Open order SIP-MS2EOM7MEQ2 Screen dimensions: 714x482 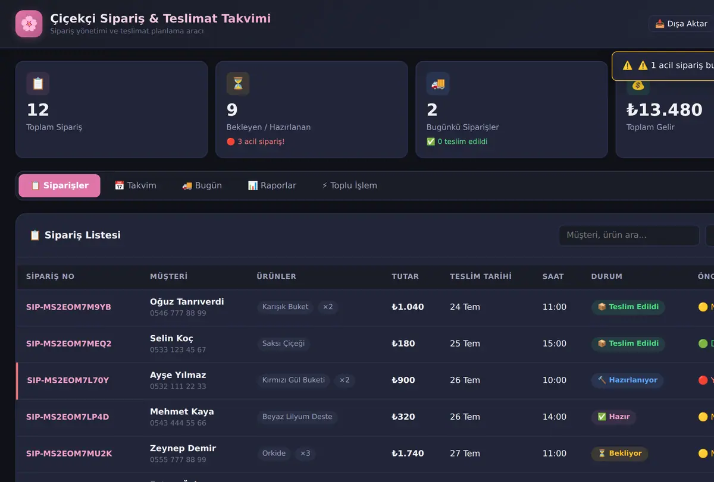[69, 344]
